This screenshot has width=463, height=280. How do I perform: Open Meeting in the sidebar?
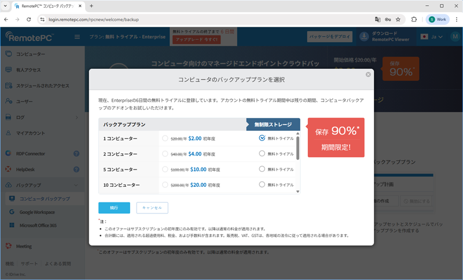click(24, 246)
